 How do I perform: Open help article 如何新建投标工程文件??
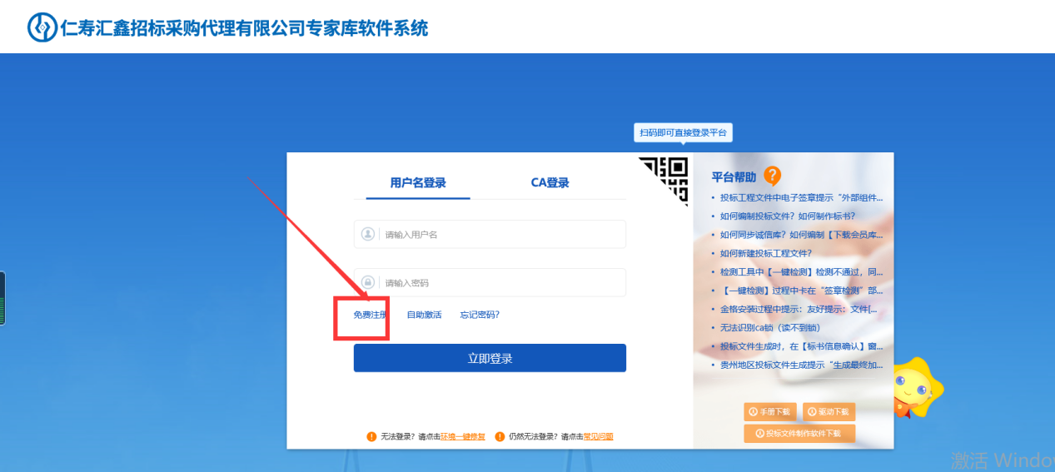point(765,253)
